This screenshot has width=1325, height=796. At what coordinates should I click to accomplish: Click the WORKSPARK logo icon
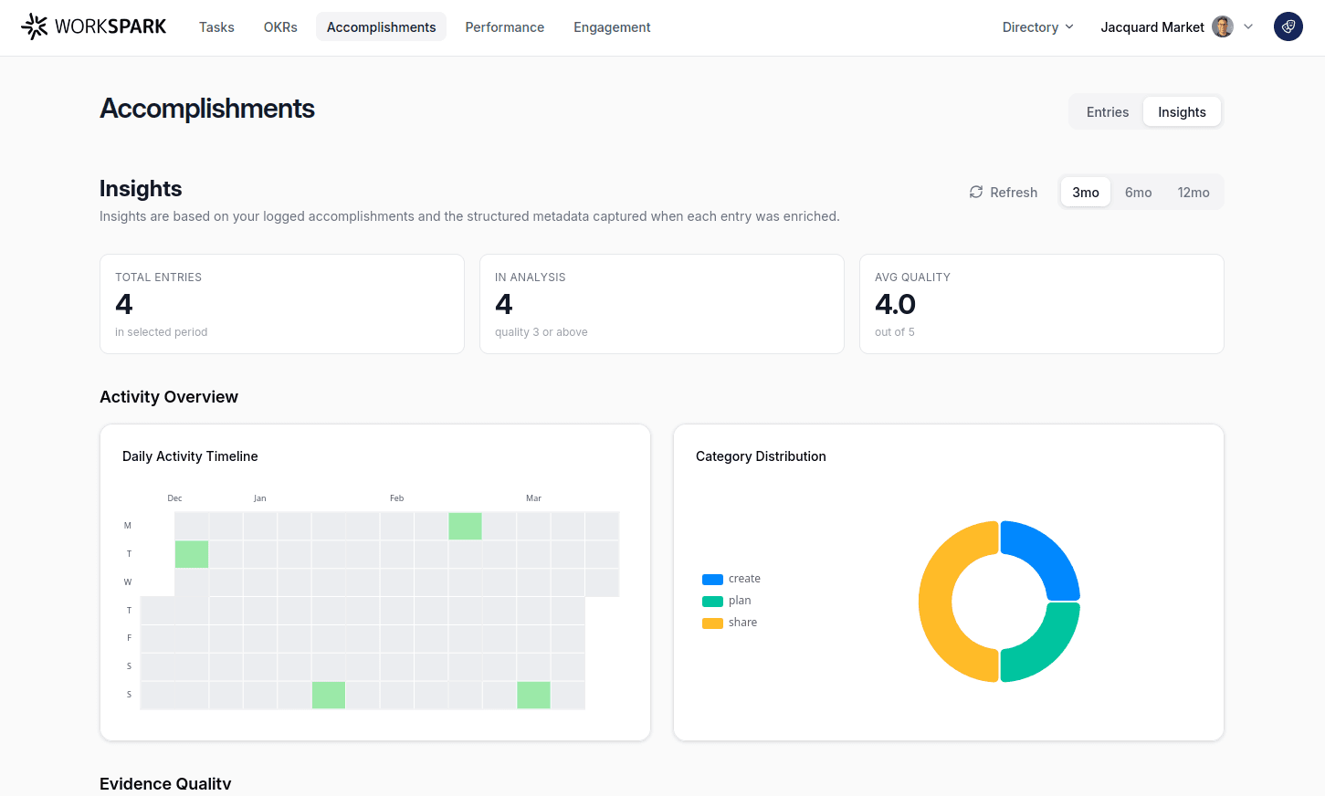(34, 26)
